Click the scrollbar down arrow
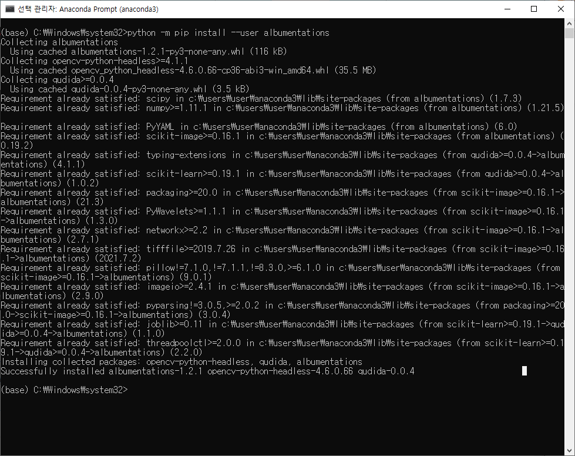The image size is (575, 456). [569, 451]
